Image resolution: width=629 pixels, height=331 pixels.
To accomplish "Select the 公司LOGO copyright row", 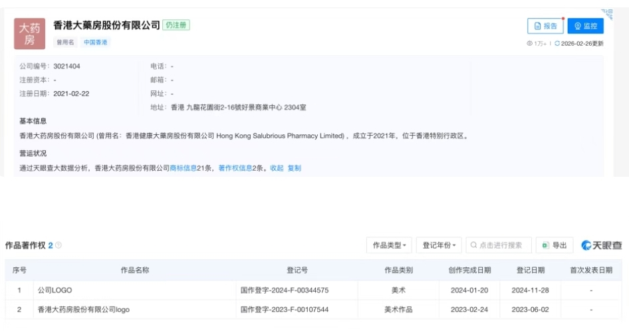I will (x=55, y=290).
